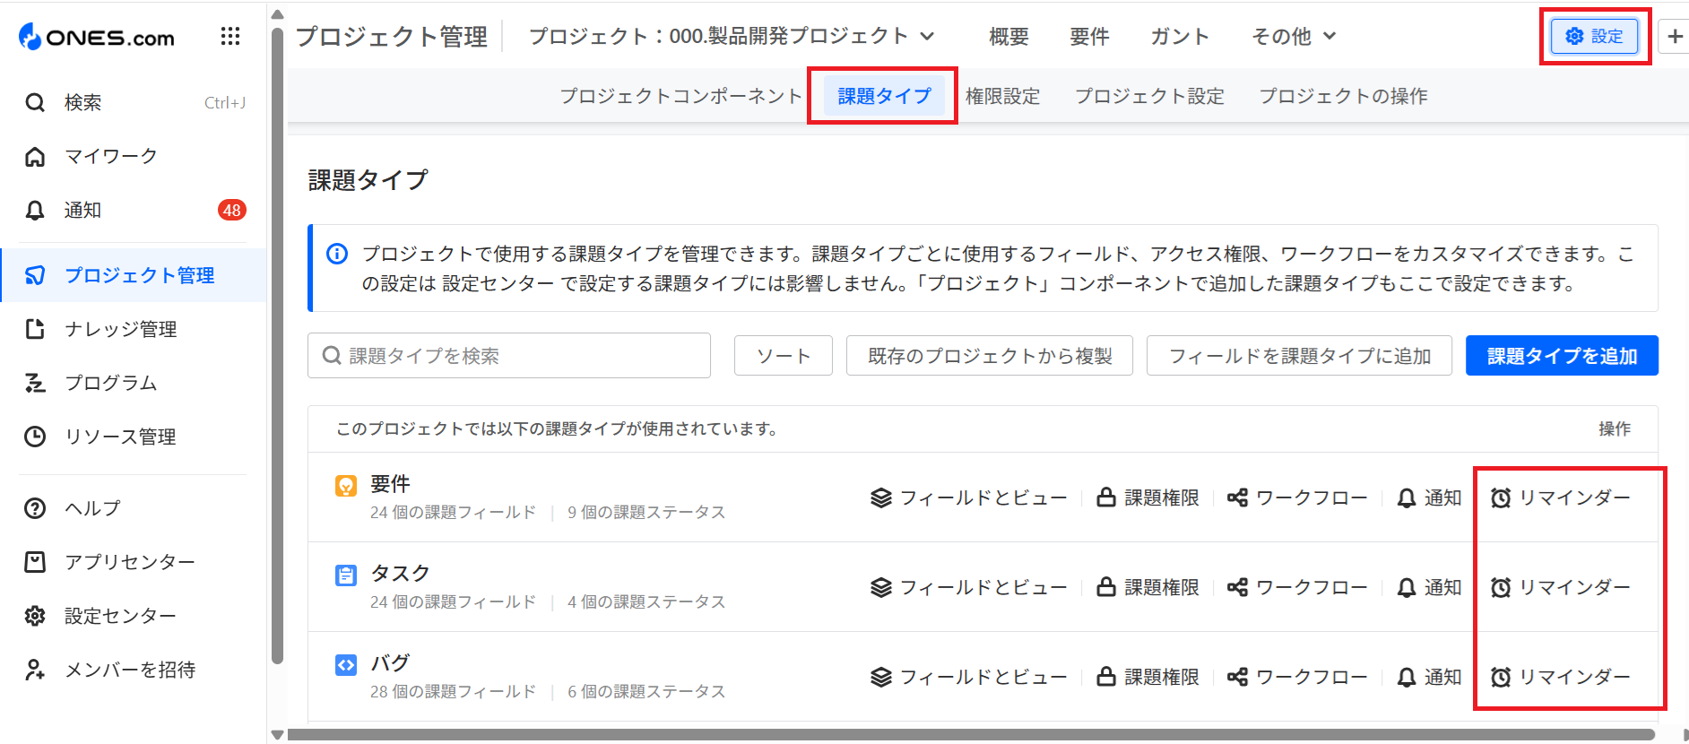1689x744 pixels.
Task: Click the 課題タイプを追加 button
Action: pyautogui.click(x=1562, y=356)
